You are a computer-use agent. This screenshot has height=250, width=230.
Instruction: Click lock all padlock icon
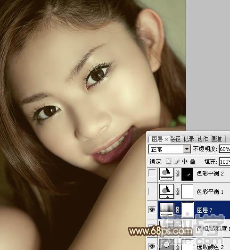click(x=193, y=161)
